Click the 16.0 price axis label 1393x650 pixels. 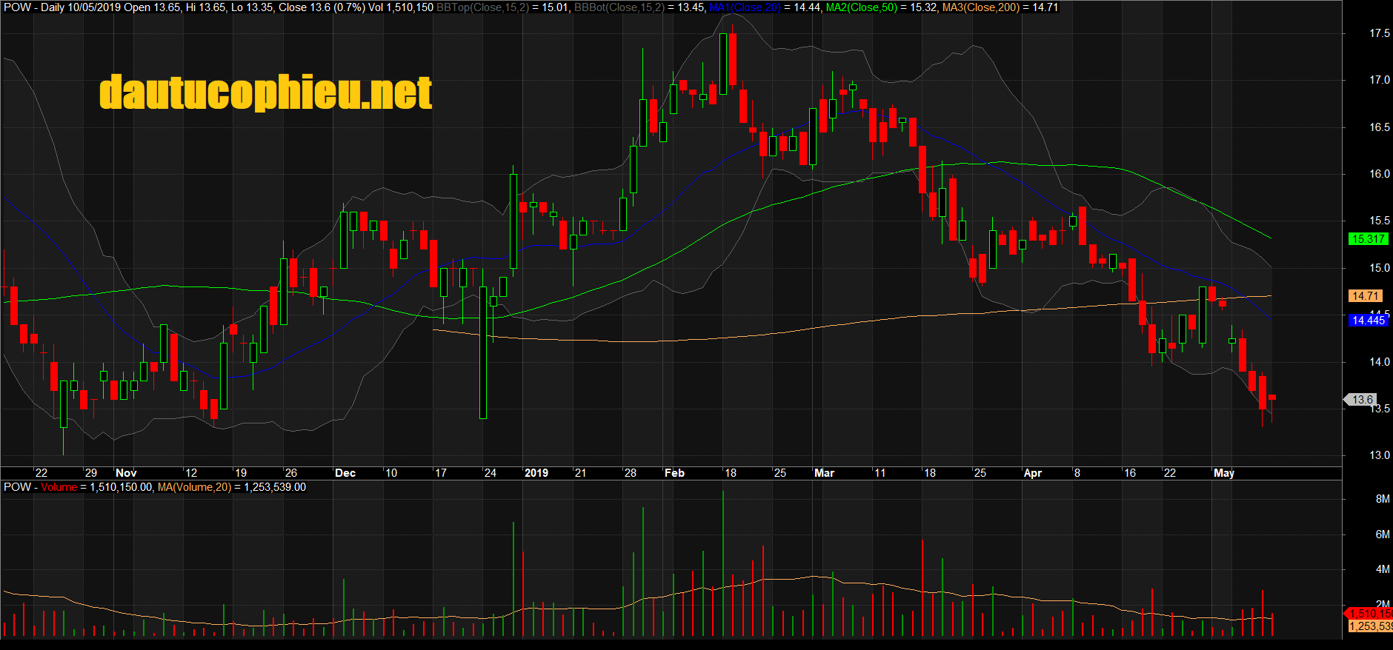[x=1380, y=174]
